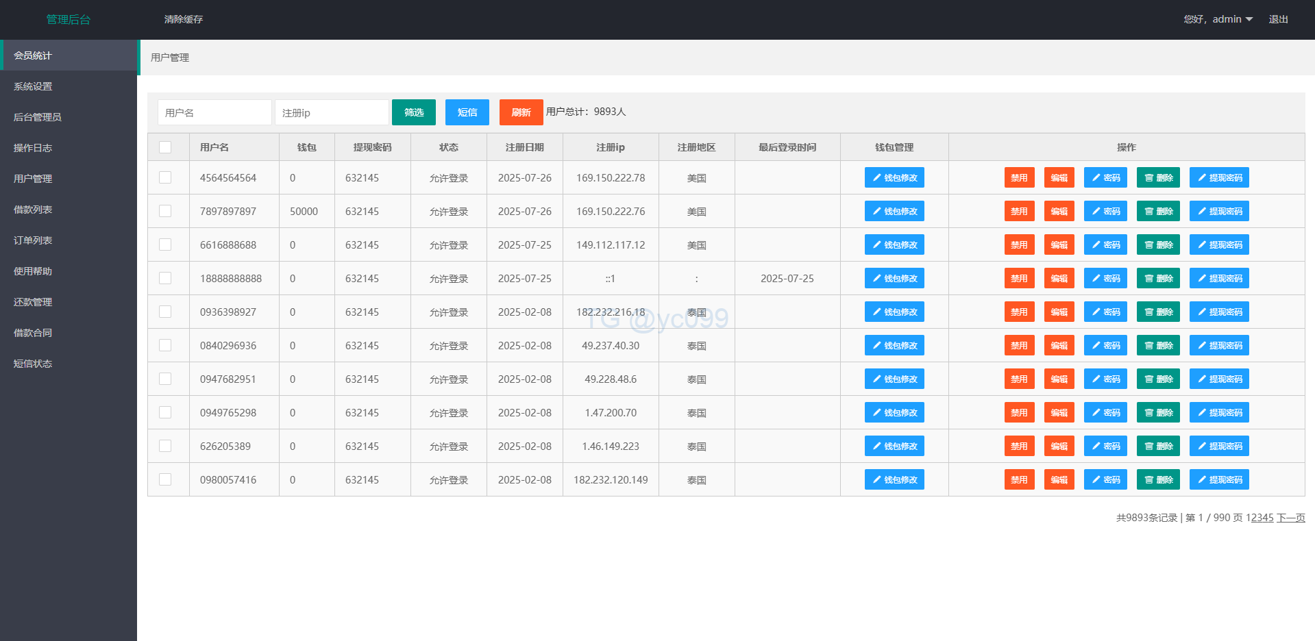Screen dimensions: 1315x641
Task: Click password pencil icon for user 0980057416
Action: tap(1096, 480)
